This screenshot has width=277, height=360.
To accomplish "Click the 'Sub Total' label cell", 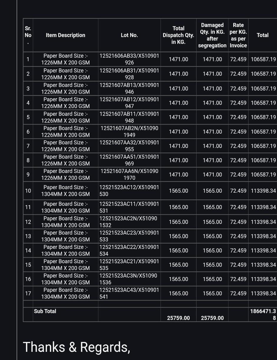I will [x=45, y=311].
